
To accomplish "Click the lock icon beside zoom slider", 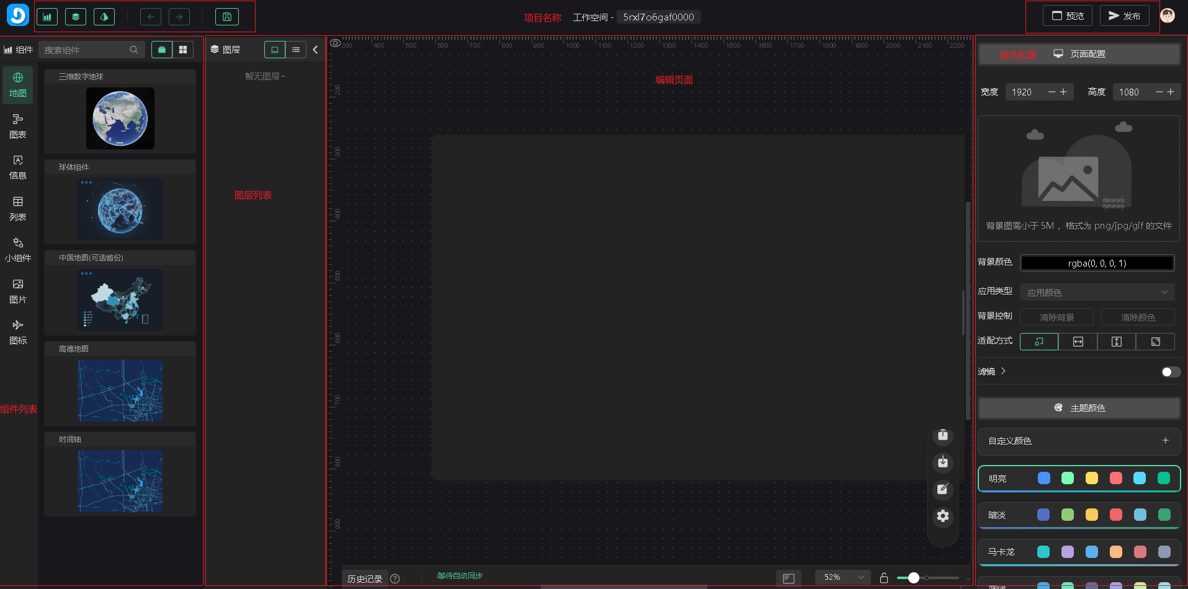I will [884, 578].
